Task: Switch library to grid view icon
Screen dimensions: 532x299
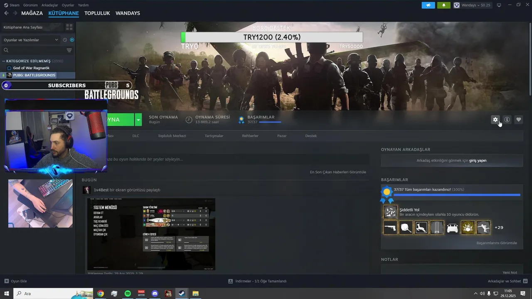Action: click(69, 27)
